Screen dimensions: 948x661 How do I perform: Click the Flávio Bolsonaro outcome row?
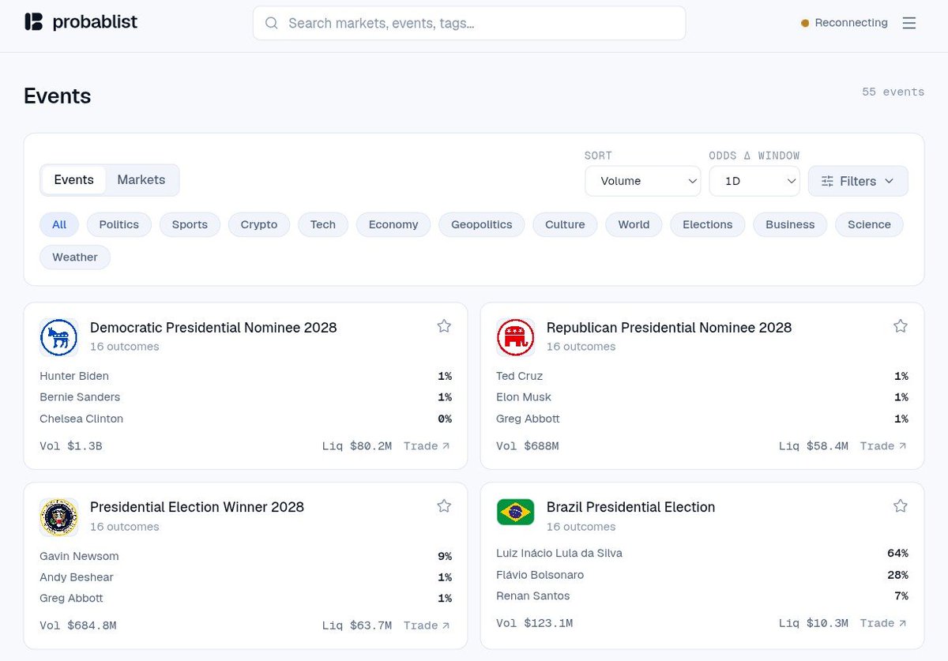click(702, 574)
